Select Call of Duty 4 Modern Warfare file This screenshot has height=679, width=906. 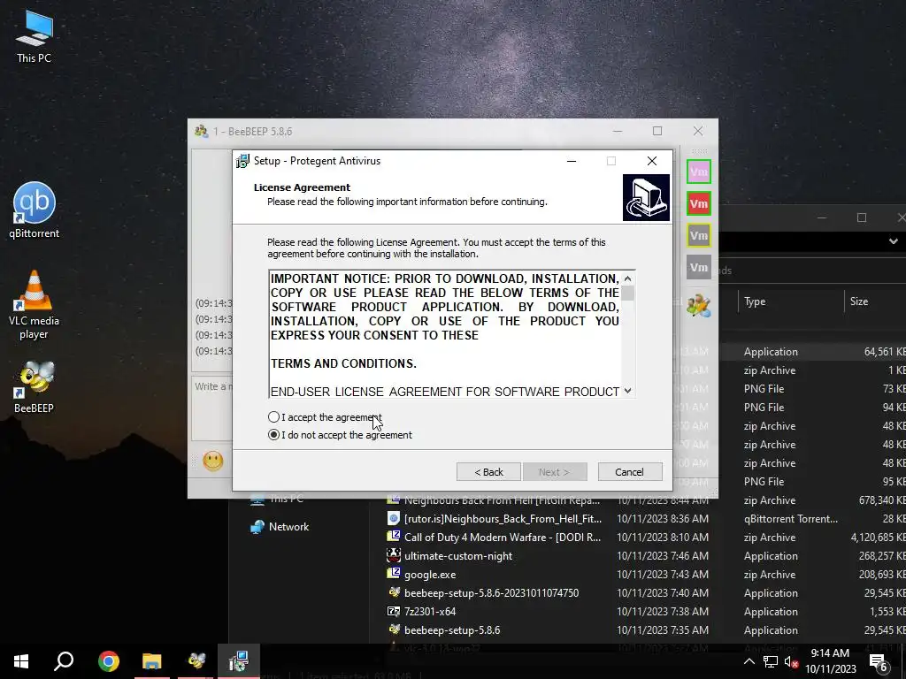coord(503,537)
